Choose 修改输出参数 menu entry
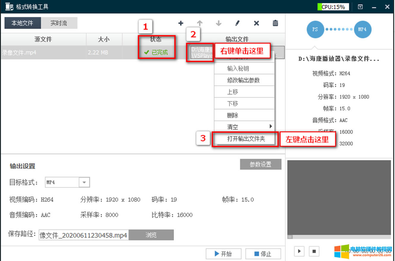Viewport: 395px width, 261px height. (244, 80)
